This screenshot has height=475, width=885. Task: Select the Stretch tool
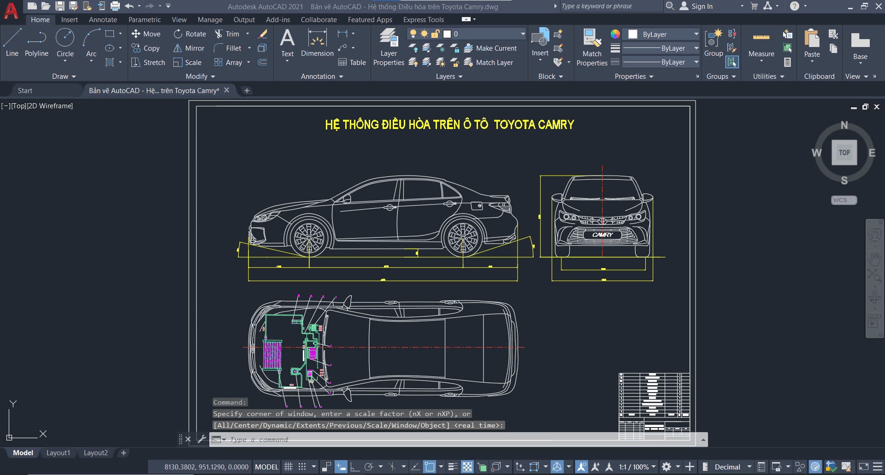[x=148, y=62]
